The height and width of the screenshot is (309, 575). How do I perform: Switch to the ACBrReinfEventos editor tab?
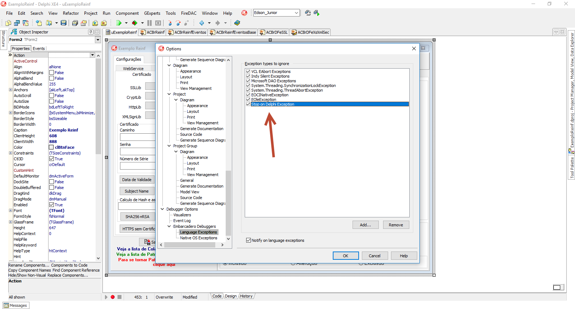coord(187,32)
